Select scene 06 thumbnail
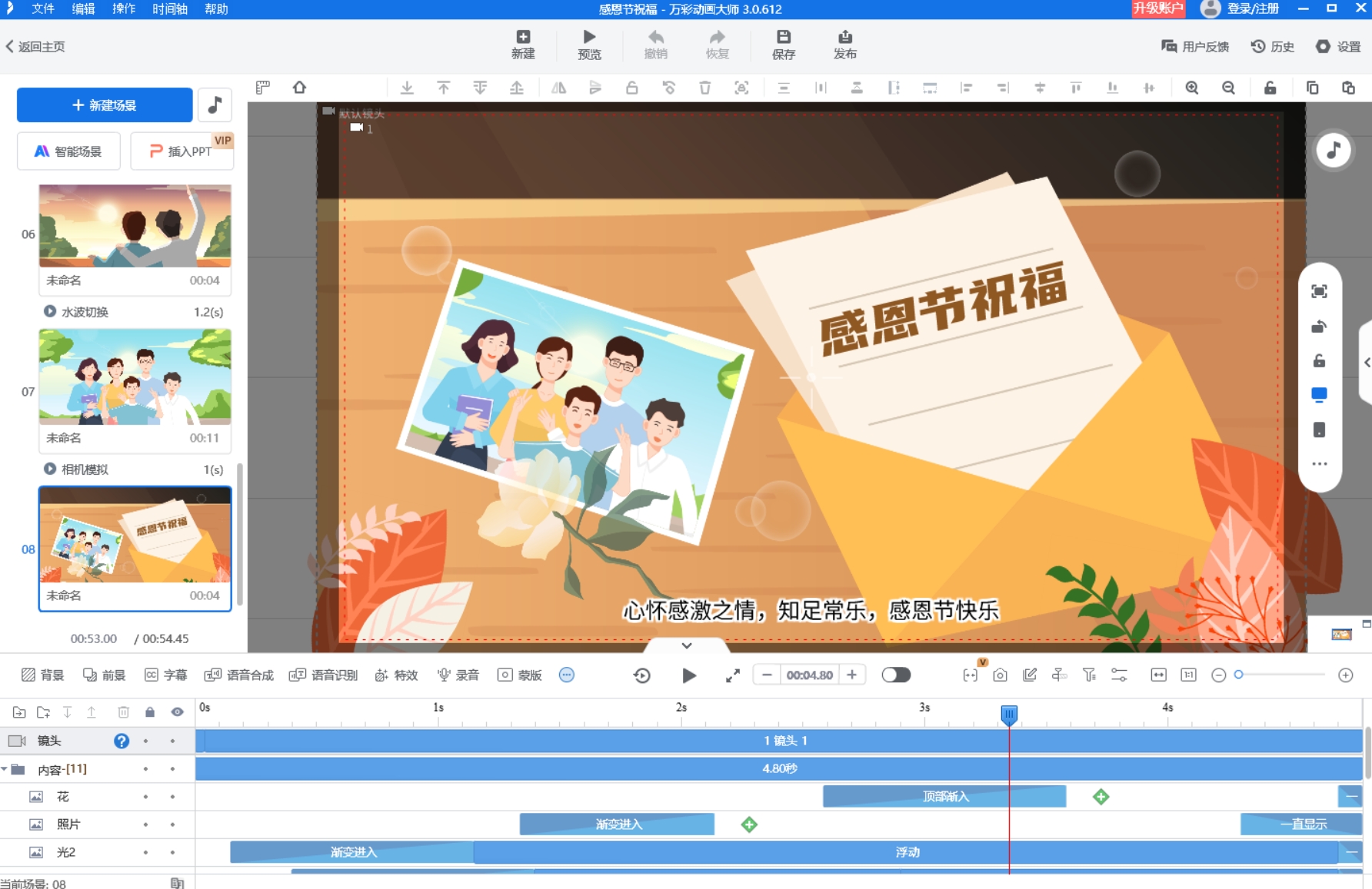This screenshot has width=1372, height=889. 135,225
